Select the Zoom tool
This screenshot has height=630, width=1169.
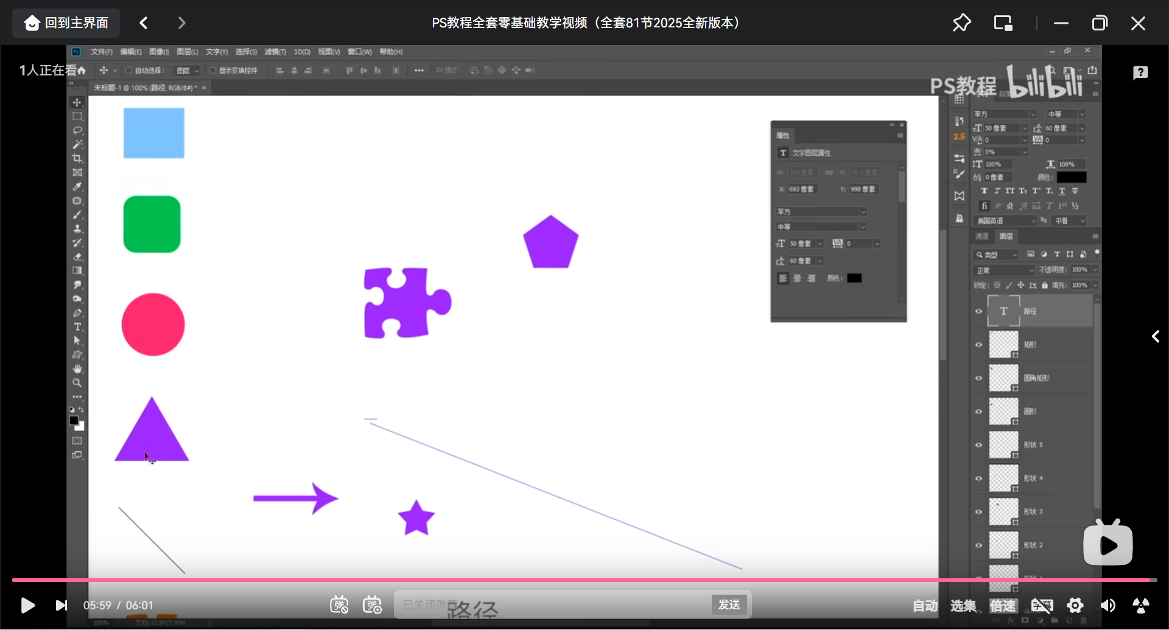tap(77, 383)
